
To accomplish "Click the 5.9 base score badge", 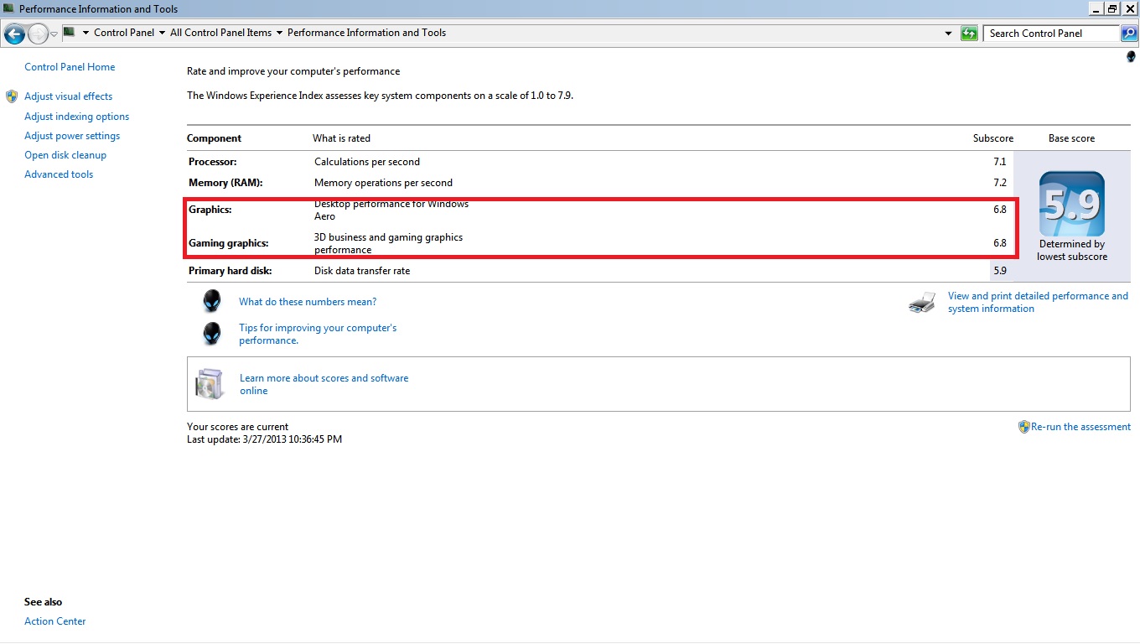I will click(x=1072, y=204).
